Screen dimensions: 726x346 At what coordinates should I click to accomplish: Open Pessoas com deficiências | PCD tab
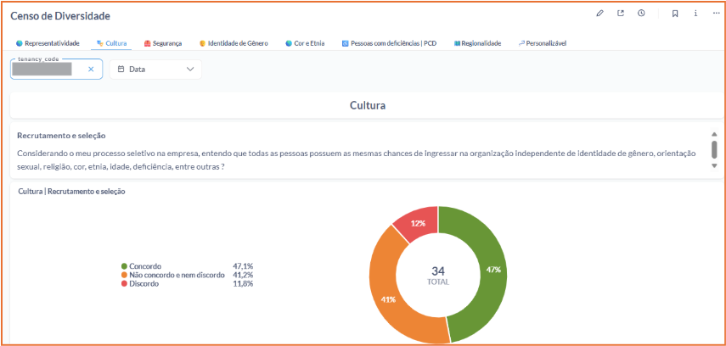coord(389,42)
